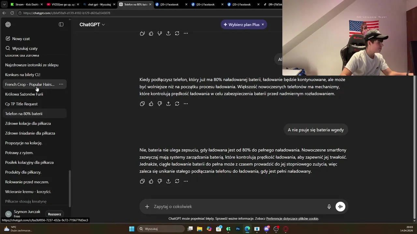This screenshot has height=234, width=417.
Task: Open chat Zdrowe kolacje dla piłkarza
Action: pyautogui.click(x=35, y=123)
